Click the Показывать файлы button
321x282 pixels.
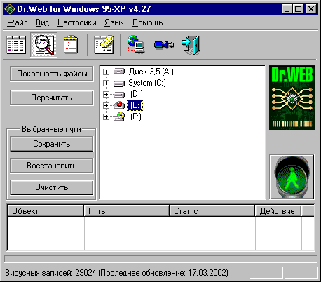(x=52, y=74)
